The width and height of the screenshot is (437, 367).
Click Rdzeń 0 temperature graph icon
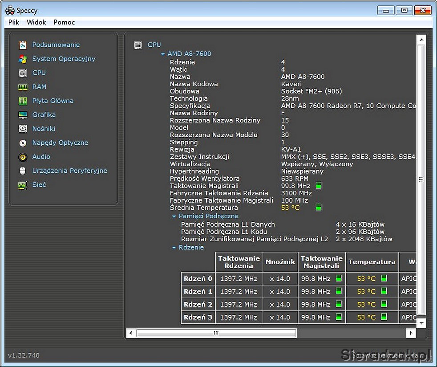pos(384,278)
